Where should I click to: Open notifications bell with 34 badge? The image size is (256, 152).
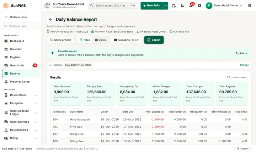click(x=191, y=6)
